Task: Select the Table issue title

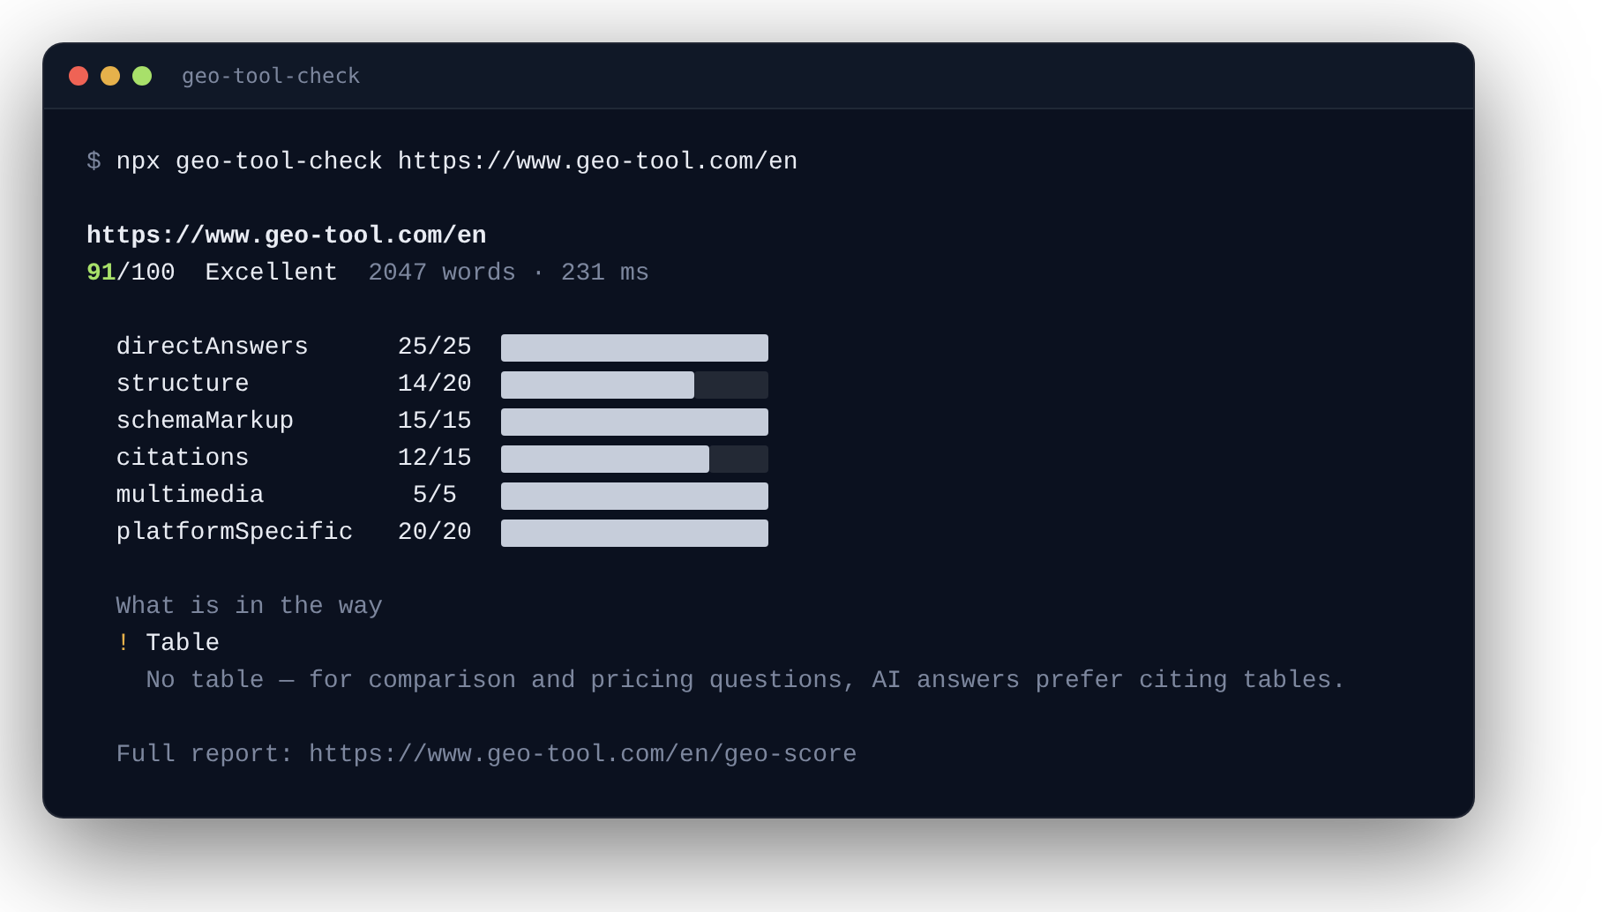Action: tap(183, 643)
